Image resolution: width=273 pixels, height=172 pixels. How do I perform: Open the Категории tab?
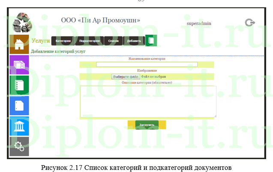coord(63,41)
